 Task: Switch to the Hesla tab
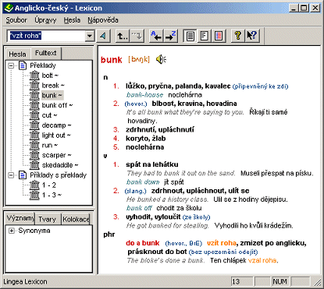point(17,54)
